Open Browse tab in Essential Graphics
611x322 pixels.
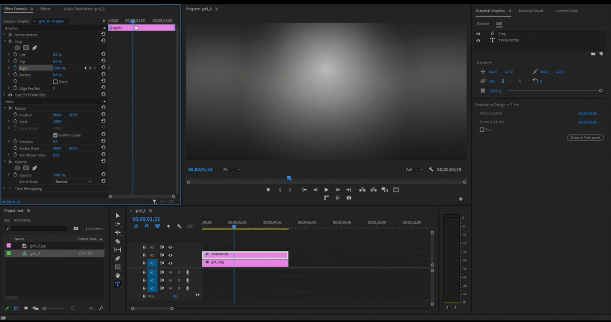pyautogui.click(x=483, y=23)
